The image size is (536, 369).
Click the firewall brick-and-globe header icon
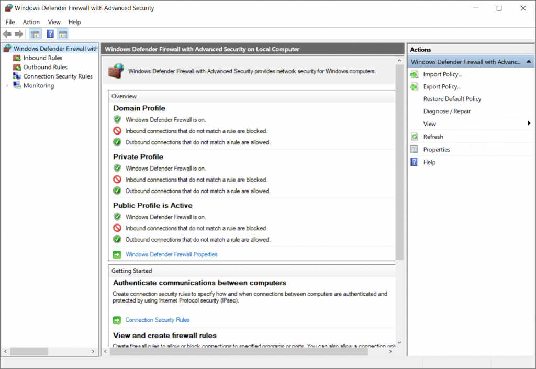(116, 71)
